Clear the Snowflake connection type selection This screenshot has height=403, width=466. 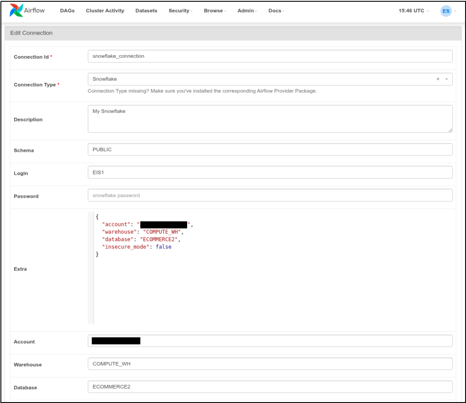(x=438, y=79)
